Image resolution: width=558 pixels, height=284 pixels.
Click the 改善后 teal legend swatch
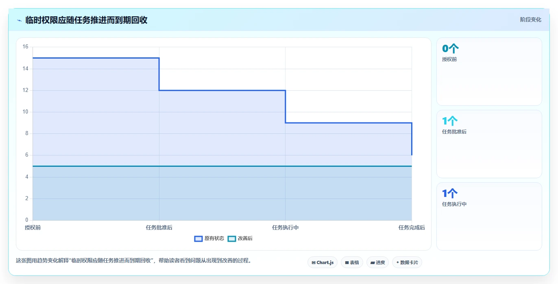[231, 239]
